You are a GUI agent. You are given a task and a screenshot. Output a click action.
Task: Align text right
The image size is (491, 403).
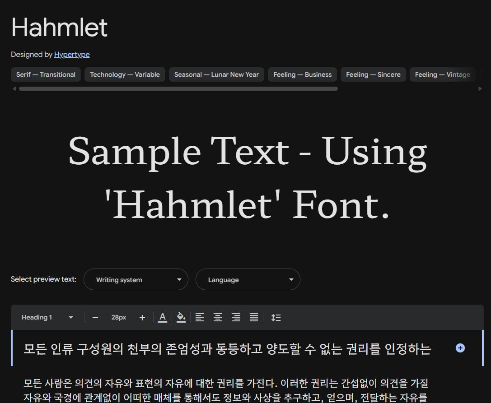(x=236, y=317)
